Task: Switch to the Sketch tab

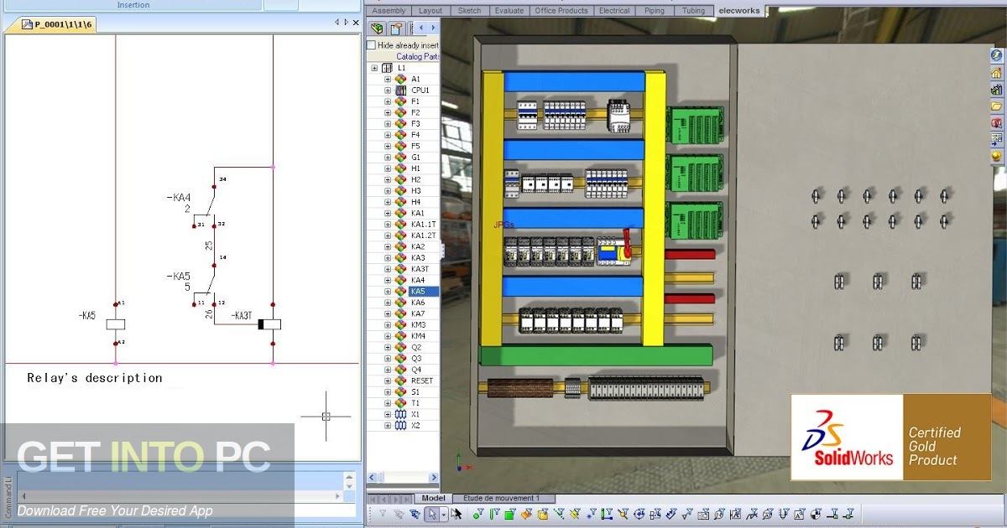Action: 470,11
